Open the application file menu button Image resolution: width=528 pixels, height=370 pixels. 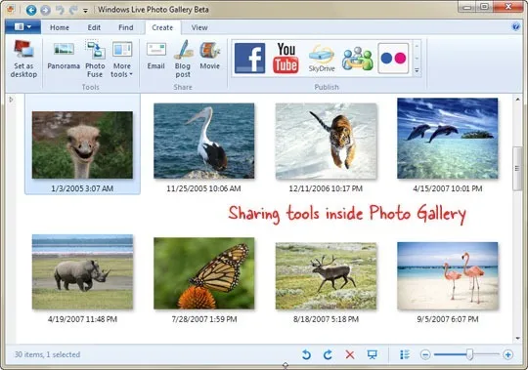[x=22, y=27]
